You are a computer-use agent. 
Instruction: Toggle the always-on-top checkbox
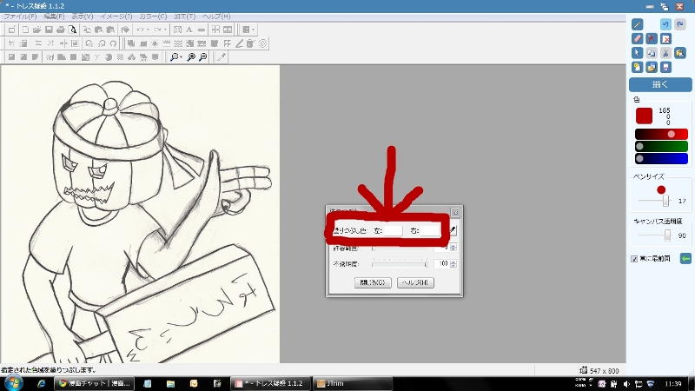634,259
